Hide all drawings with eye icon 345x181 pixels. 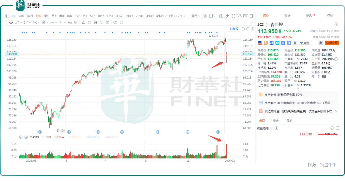pos(102,22)
